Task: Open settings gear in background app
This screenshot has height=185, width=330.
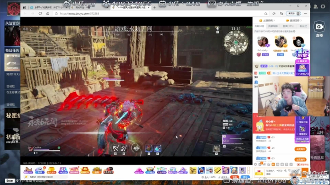Action: click(x=323, y=6)
